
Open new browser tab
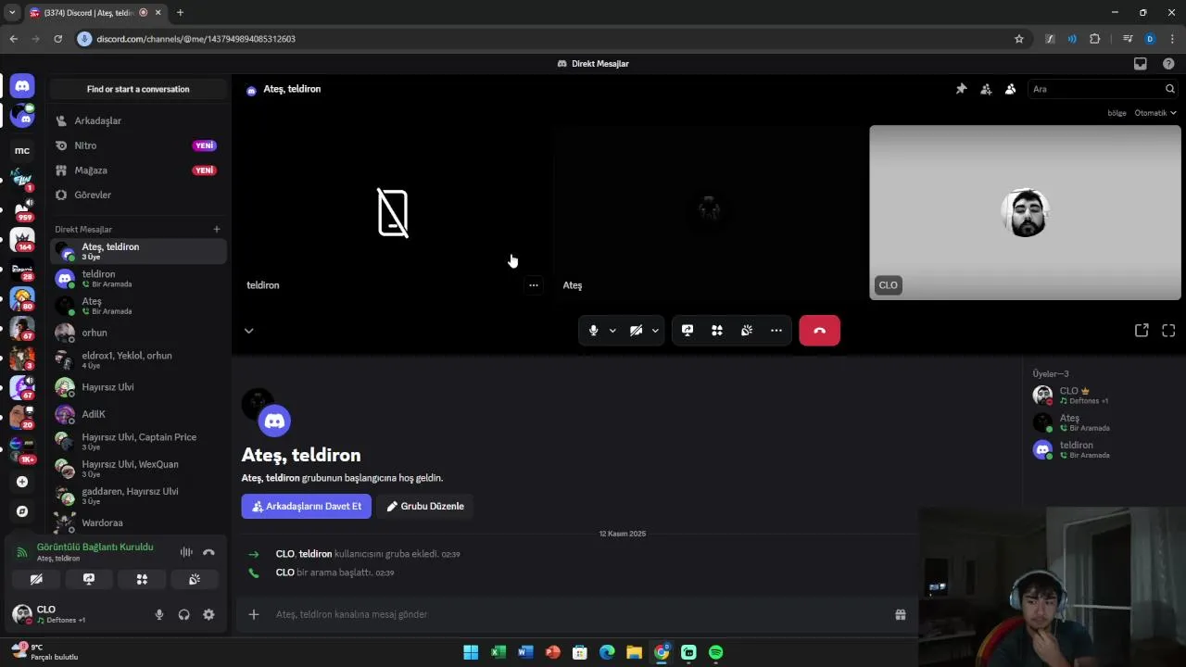click(180, 13)
